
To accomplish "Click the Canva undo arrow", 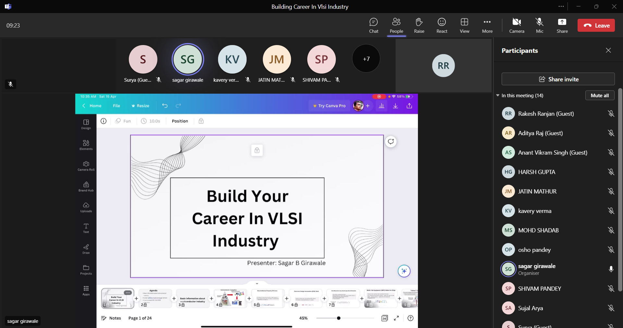I will coord(165,106).
